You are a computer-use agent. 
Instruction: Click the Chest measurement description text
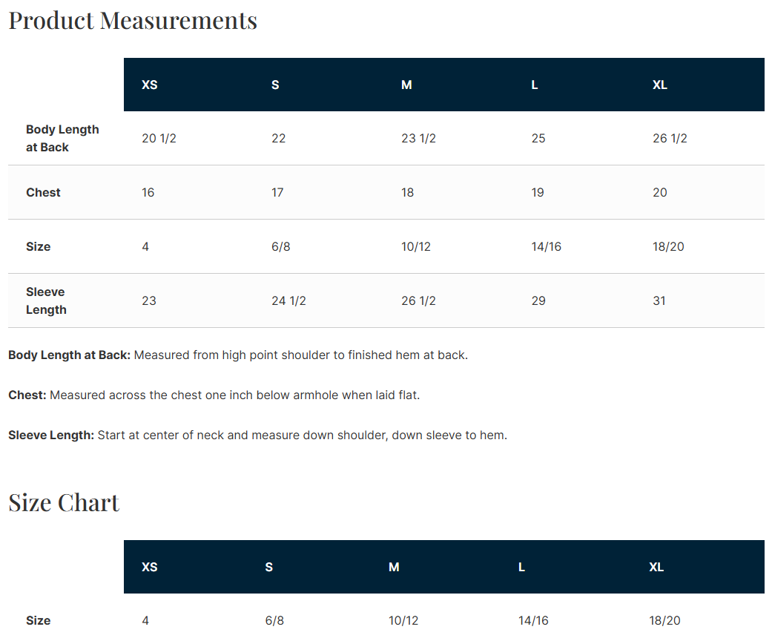click(x=214, y=395)
